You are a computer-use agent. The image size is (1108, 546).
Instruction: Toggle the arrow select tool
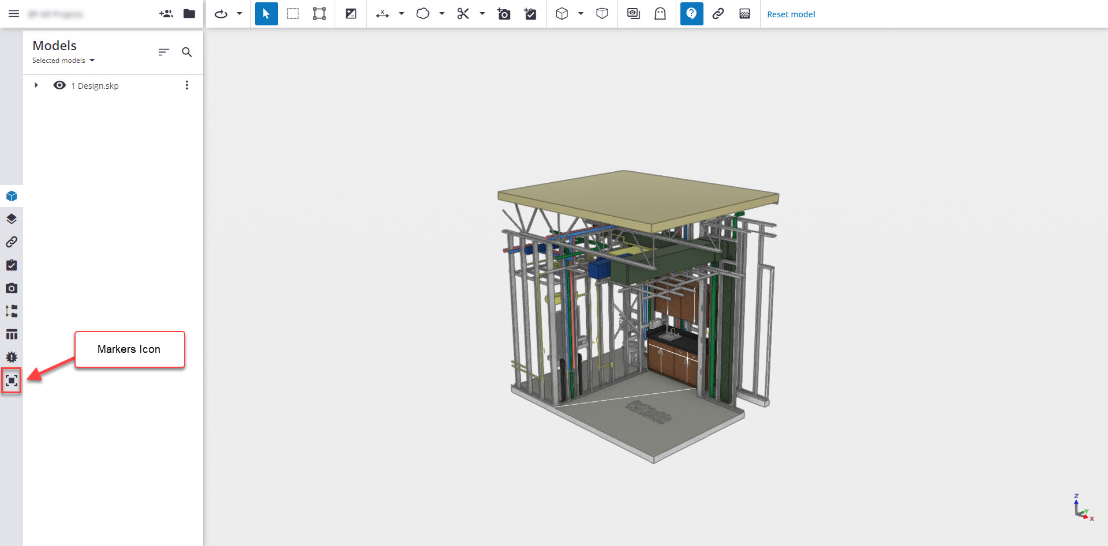pos(266,14)
